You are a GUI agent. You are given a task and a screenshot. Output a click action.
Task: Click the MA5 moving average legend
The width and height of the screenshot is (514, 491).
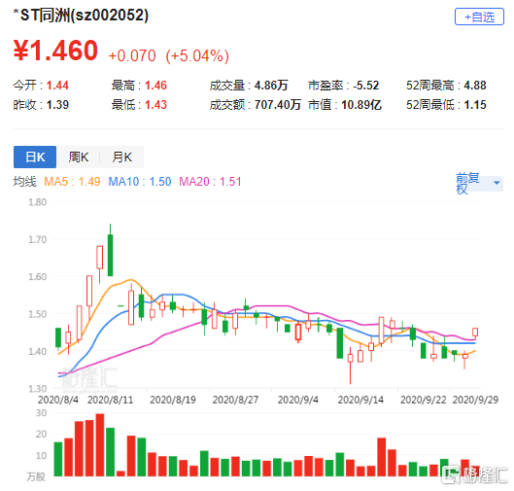point(72,182)
